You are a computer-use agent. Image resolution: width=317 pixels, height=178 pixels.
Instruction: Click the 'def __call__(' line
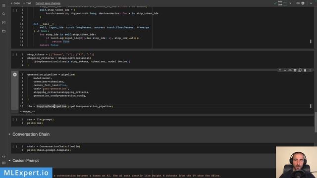click(44, 24)
